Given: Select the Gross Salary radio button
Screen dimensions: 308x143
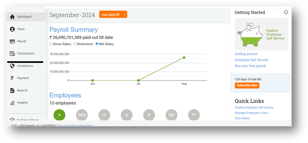Looking at the screenshot, I should 51,44.
